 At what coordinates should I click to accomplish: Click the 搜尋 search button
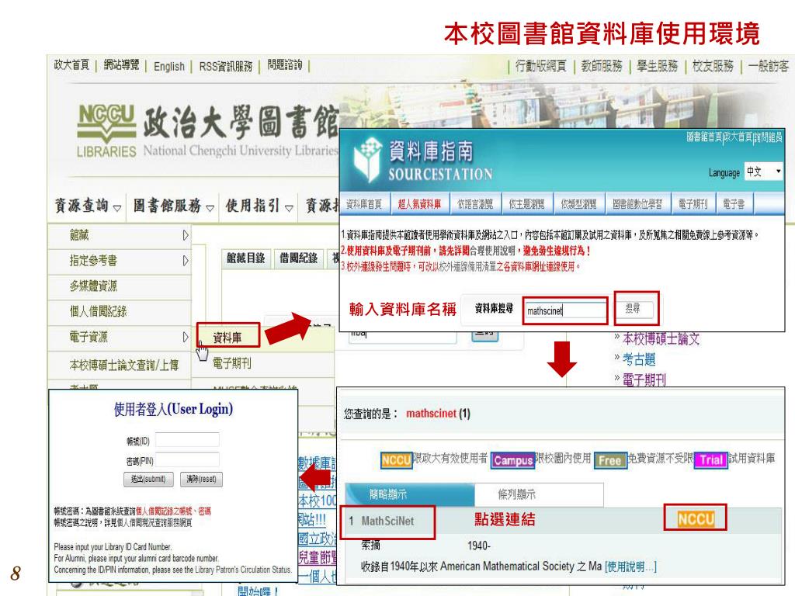tap(633, 308)
